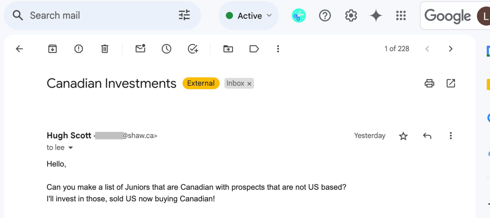Click the Search mail field
490x218 pixels.
click(99, 16)
